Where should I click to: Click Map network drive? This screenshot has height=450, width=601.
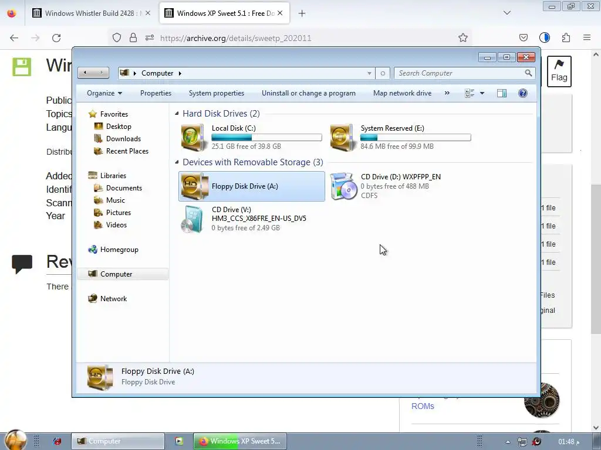pos(402,93)
